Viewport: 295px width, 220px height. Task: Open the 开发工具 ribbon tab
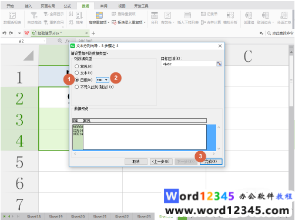point(141,6)
